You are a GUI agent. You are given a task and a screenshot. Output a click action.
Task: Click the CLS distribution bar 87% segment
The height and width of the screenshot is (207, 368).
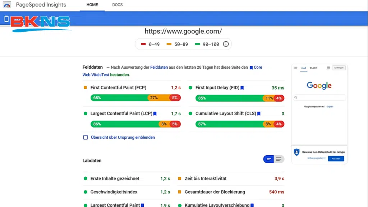point(229,124)
